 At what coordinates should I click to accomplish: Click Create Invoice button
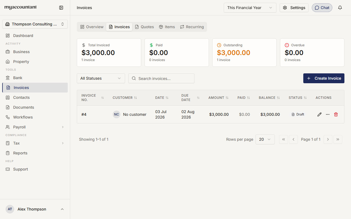(324, 78)
